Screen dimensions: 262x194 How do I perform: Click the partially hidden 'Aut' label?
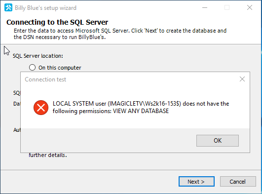pyautogui.click(x=17, y=130)
